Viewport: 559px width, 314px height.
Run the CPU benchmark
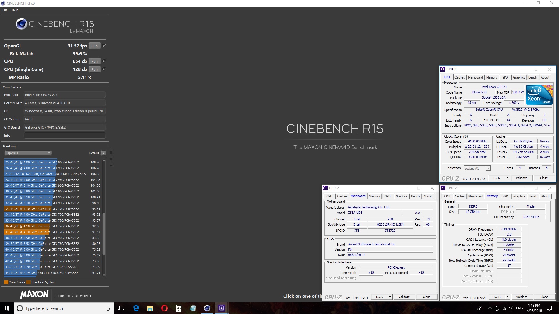pos(95,61)
